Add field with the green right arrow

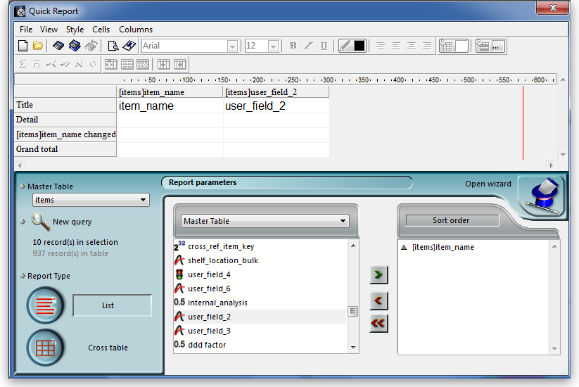(x=378, y=274)
